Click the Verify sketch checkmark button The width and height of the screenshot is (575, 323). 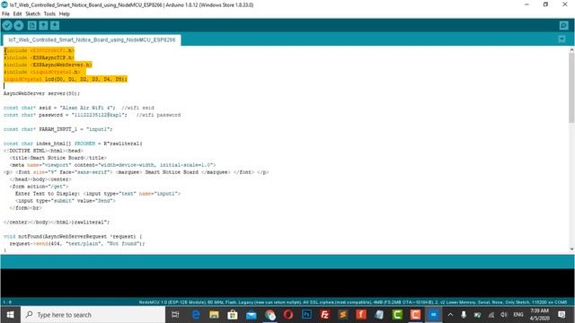click(7, 25)
